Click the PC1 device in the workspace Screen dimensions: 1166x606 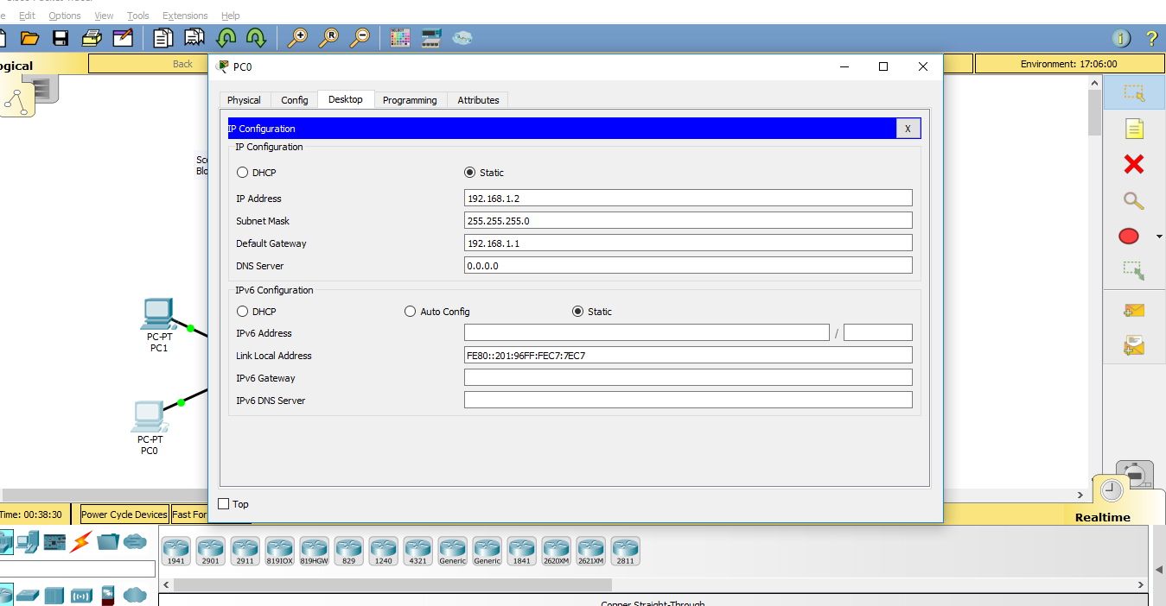tap(158, 316)
